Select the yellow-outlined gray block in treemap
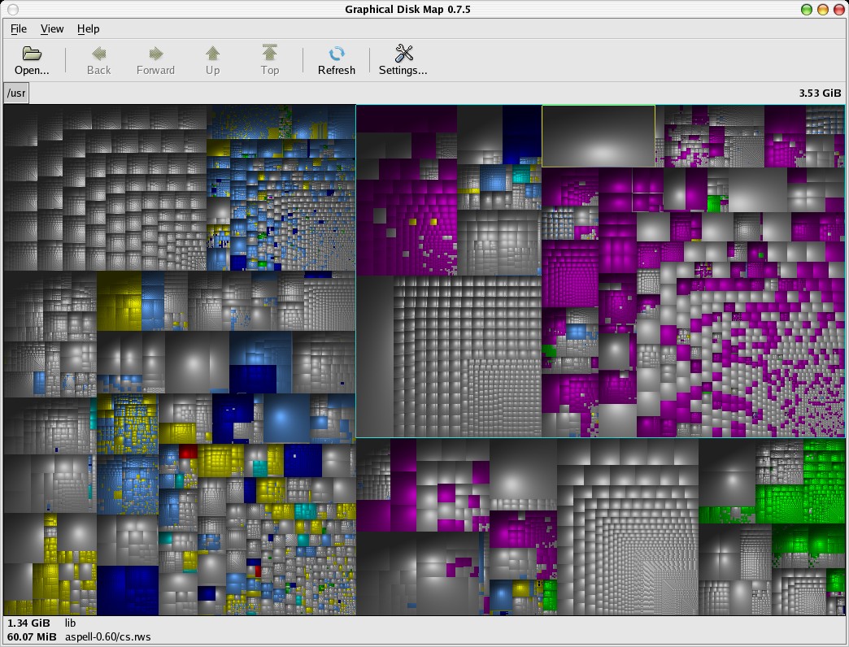Viewport: 849px width, 647px height. click(598, 136)
